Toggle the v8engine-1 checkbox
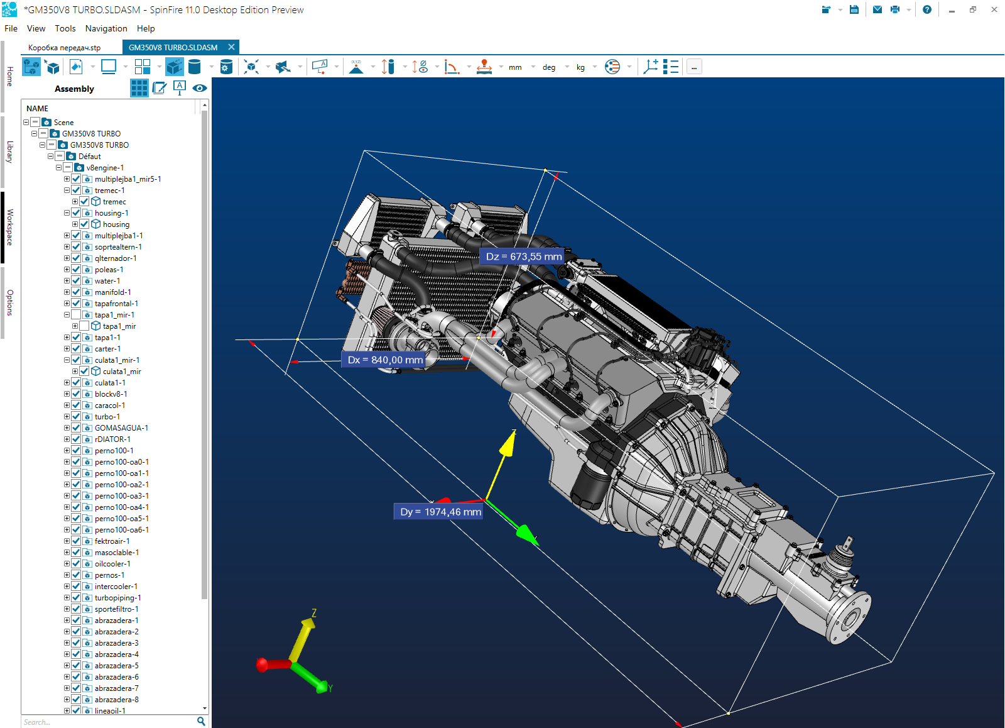This screenshot has height=728, width=1005. [x=68, y=168]
